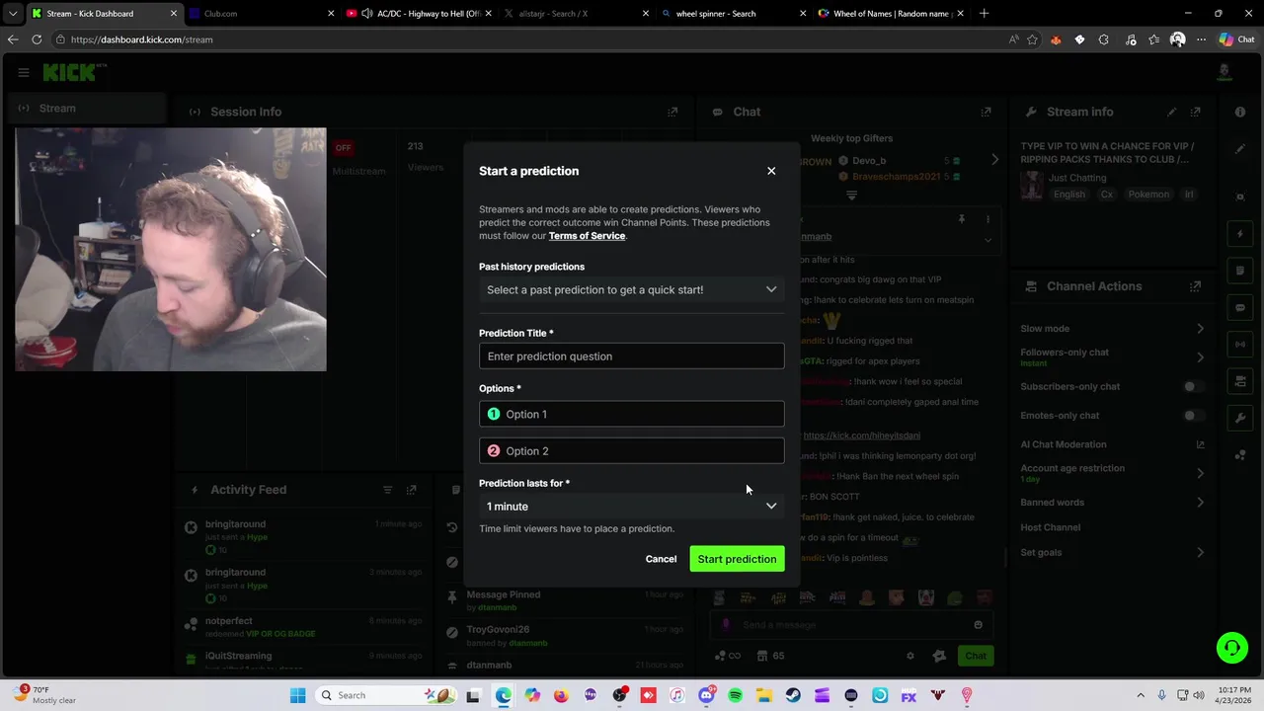Click the green Chat send button
Image resolution: width=1264 pixels, height=711 pixels.
[x=976, y=656]
